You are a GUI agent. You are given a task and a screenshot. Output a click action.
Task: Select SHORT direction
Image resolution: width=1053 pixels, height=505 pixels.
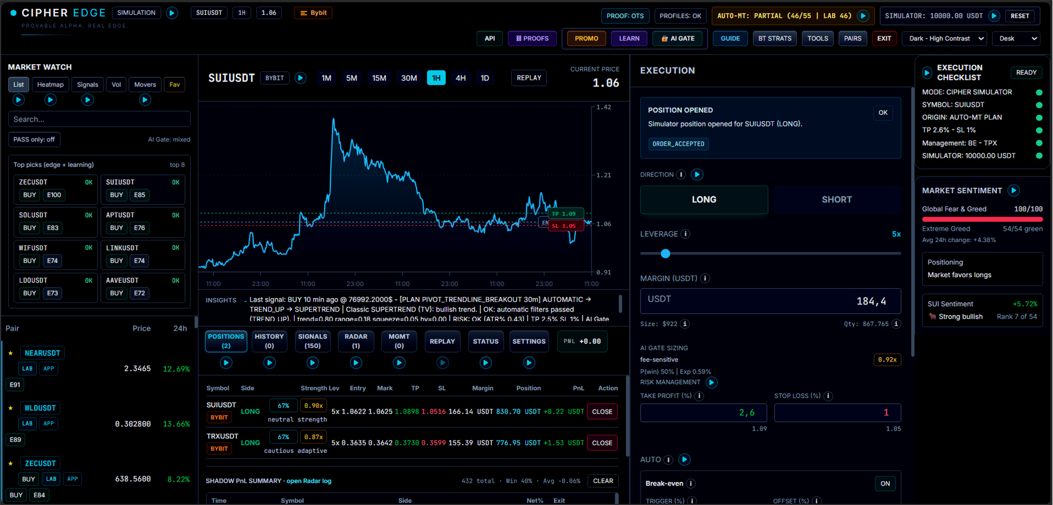coord(837,199)
